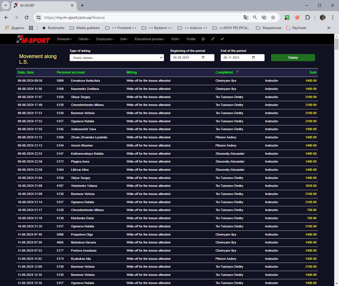Click the M-SPORT logo
The width and height of the screenshot is (339, 286).
(x=33, y=40)
